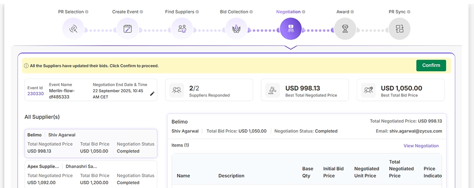The image size is (474, 188).
Task: Click the Negotiated Unit Price column header
Action: [366, 172]
